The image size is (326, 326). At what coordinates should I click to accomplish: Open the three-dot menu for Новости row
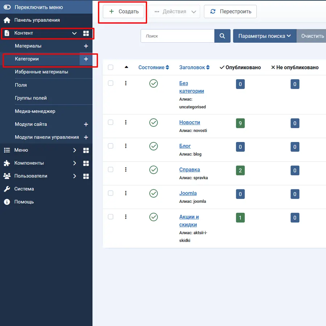(126, 122)
